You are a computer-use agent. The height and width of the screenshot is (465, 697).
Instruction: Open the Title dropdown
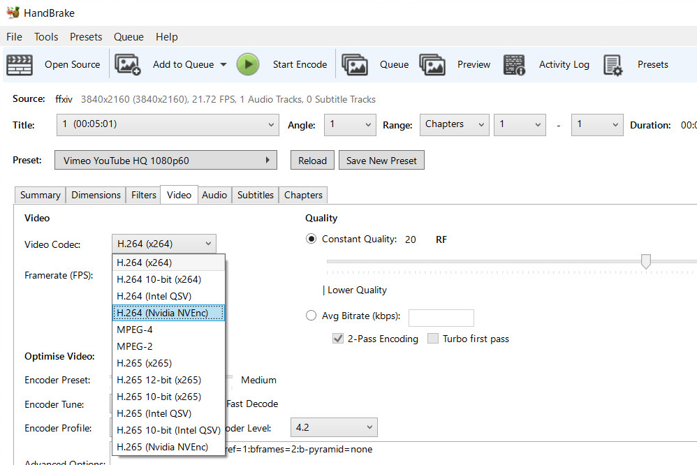point(168,125)
